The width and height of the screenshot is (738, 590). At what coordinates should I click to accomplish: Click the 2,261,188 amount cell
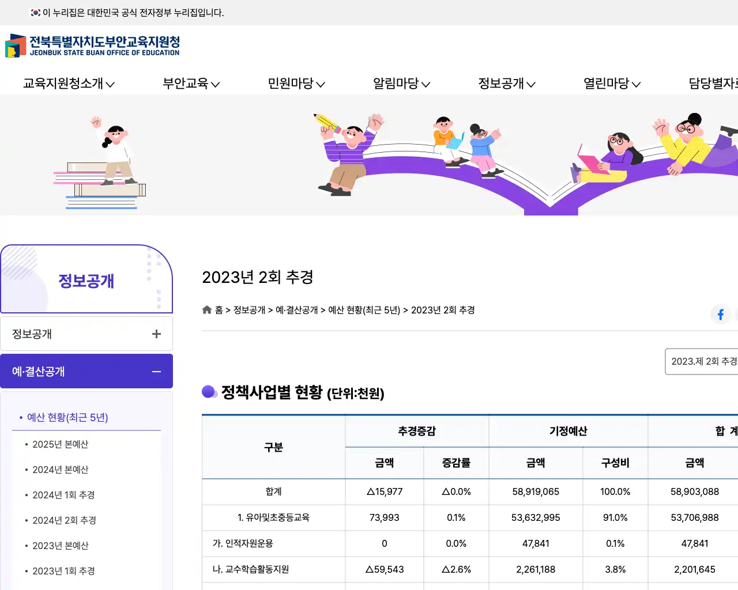536,569
